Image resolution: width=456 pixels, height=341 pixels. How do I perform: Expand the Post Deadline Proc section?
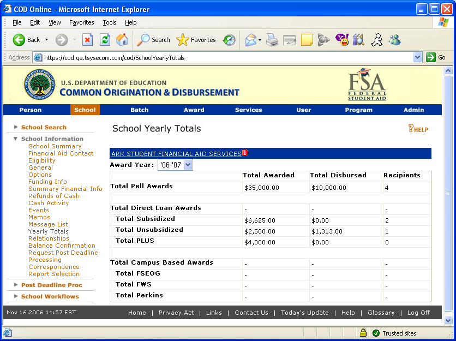pyautogui.click(x=51, y=285)
